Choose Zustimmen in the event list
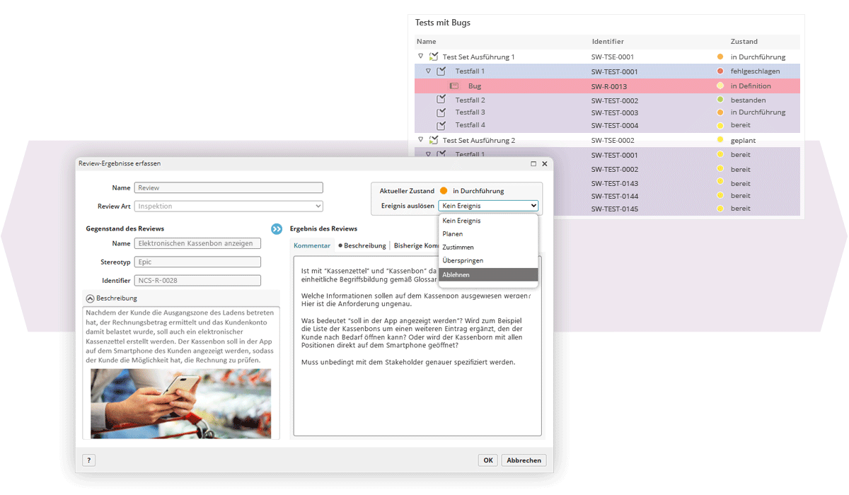Image resolution: width=849 pixels, height=495 pixels. [x=458, y=248]
